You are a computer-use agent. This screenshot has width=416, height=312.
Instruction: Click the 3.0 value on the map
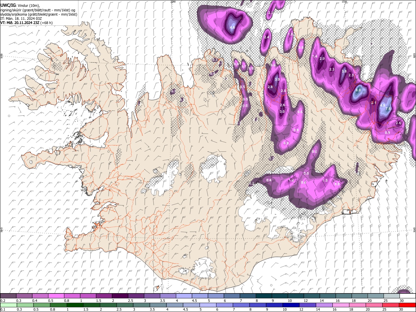pyautogui.click(x=282, y=112)
